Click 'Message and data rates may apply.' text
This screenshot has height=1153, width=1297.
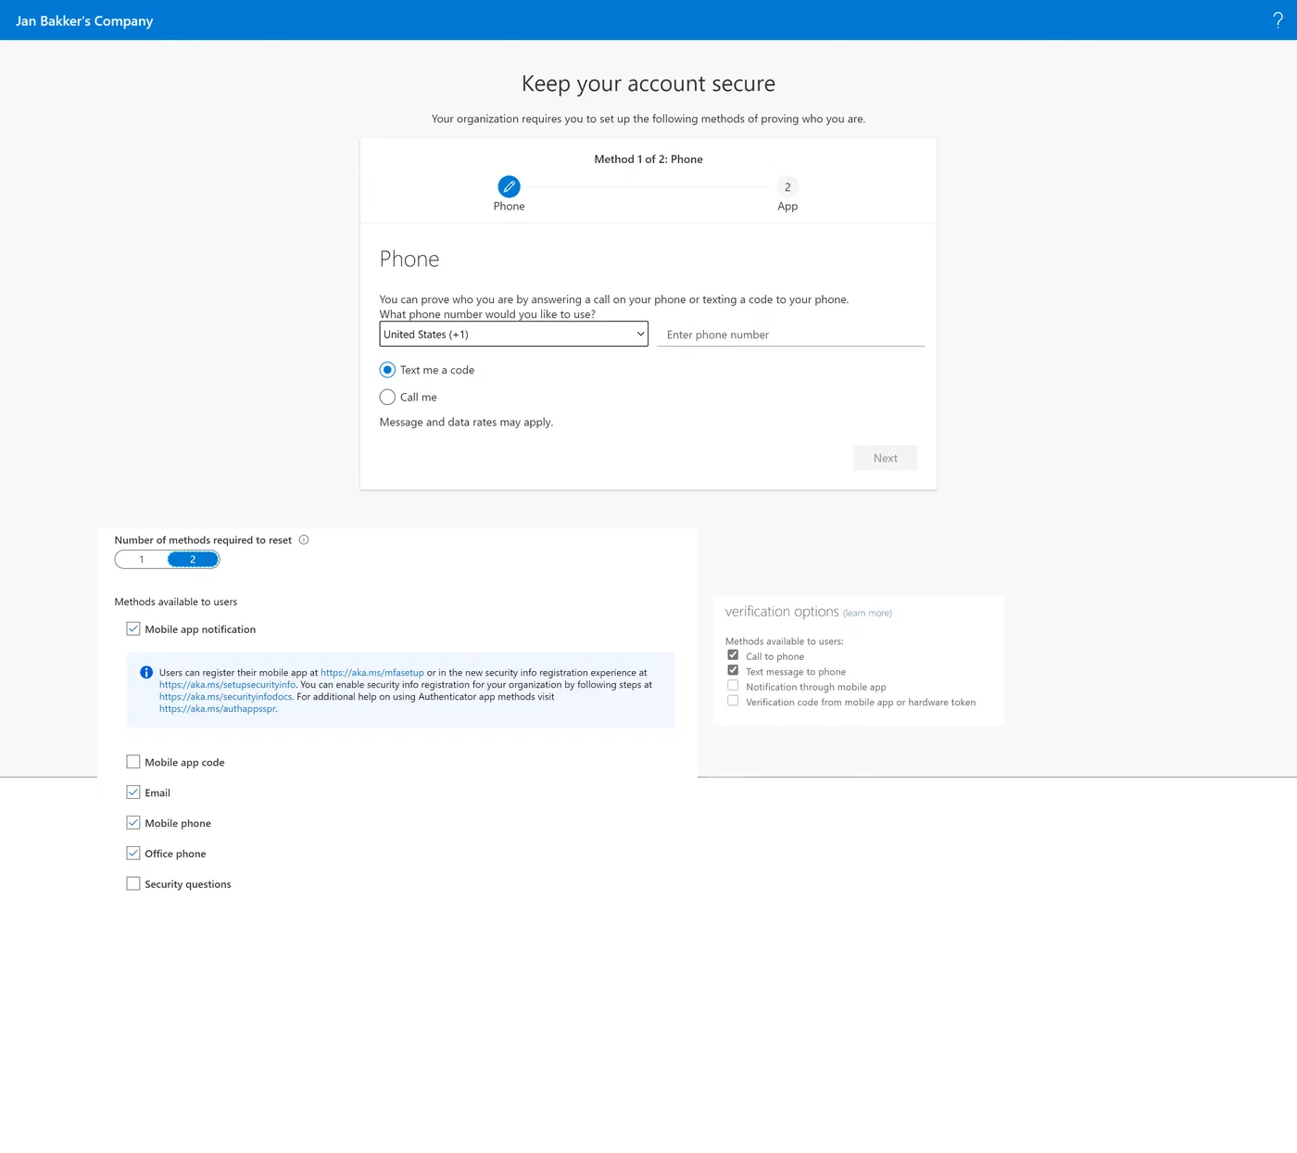click(x=466, y=423)
